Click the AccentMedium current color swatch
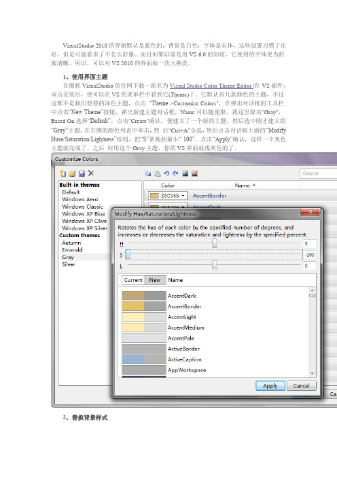The height and width of the screenshot is (477, 337). (x=133, y=328)
